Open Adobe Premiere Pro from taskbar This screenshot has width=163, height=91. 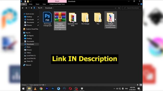47,89
